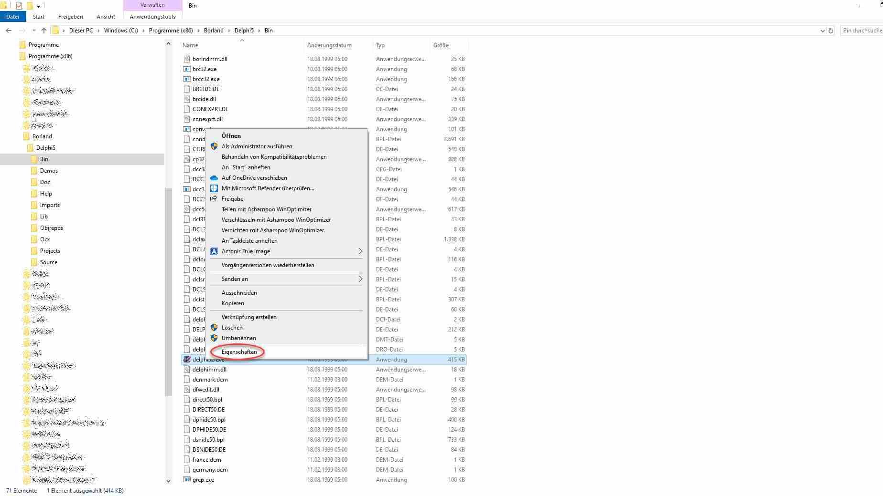Click the Lib folder icon in tree
This screenshot has width=883, height=496.
[34, 217]
